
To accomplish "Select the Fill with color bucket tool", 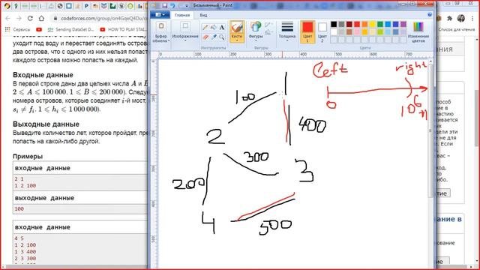I will (213, 28).
